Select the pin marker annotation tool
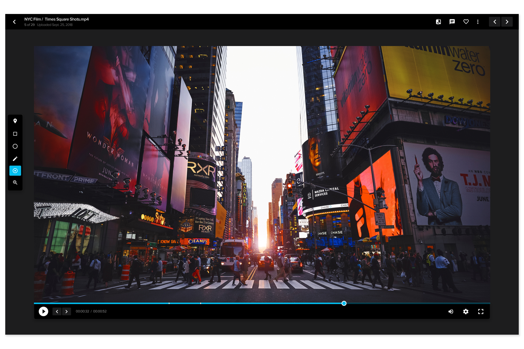Screen dimensions: 524x349 click(x=15, y=121)
